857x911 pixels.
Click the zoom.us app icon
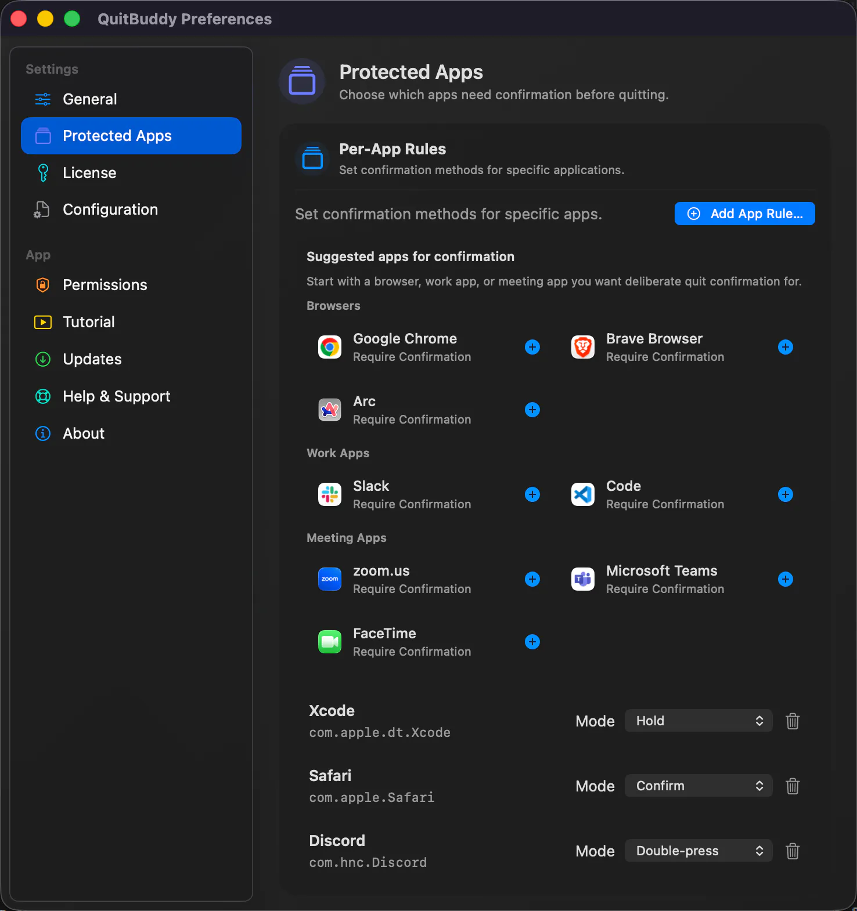[x=330, y=579]
